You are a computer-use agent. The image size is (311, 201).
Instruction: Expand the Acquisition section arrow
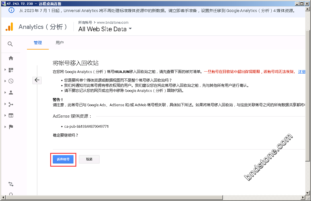pyautogui.click(x=5, y=104)
